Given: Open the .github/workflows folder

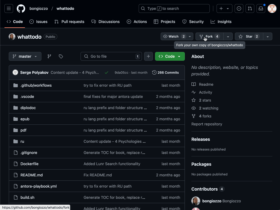Looking at the screenshot, I should click(36, 85).
